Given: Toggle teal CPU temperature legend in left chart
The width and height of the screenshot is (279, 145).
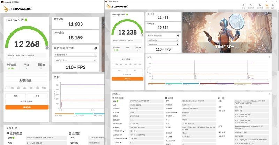Looking at the screenshot, I should click(84, 115).
